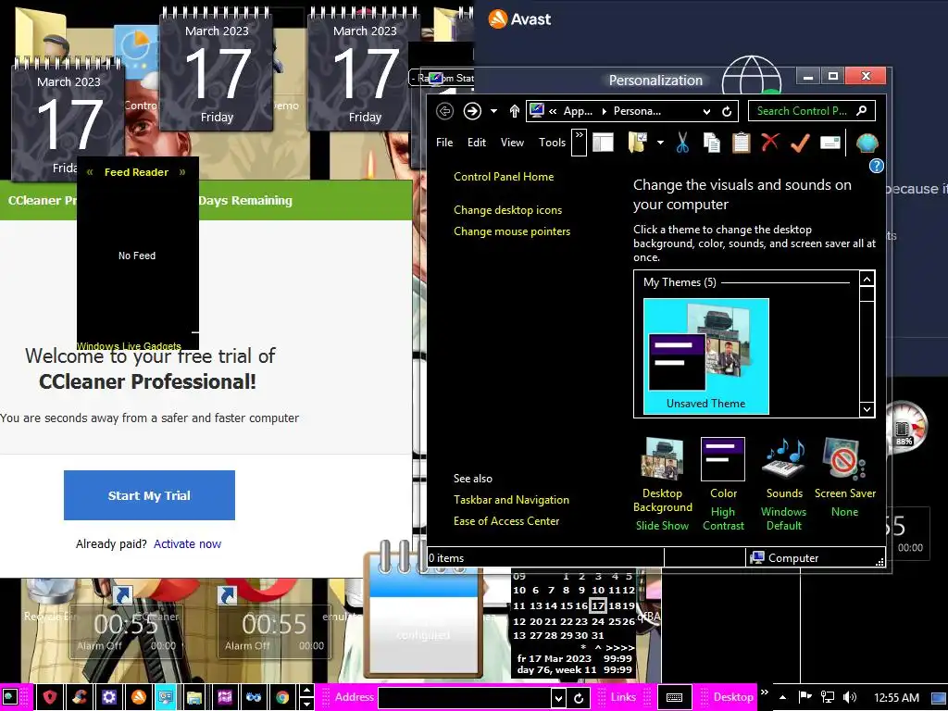This screenshot has height=711, width=948.
Task: Open Color High Contrast settings
Action: click(x=723, y=484)
